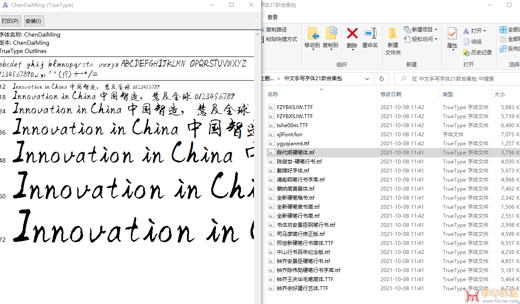The width and height of the screenshot is (520, 304).
Task: Click the Rename (重命名) icon
Action: click(x=370, y=34)
